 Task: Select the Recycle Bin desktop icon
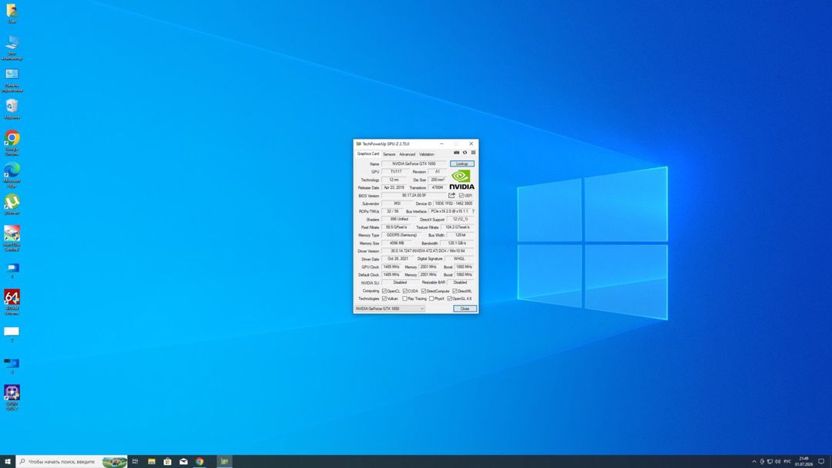(12, 109)
